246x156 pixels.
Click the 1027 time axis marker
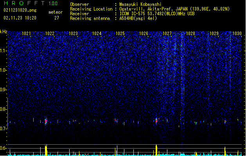click(167, 34)
